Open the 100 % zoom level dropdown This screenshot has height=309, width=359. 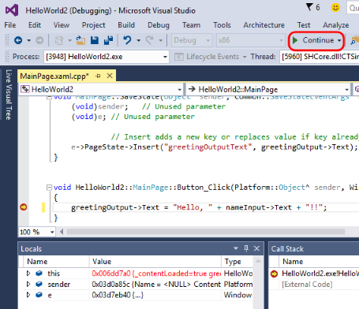pos(52,232)
